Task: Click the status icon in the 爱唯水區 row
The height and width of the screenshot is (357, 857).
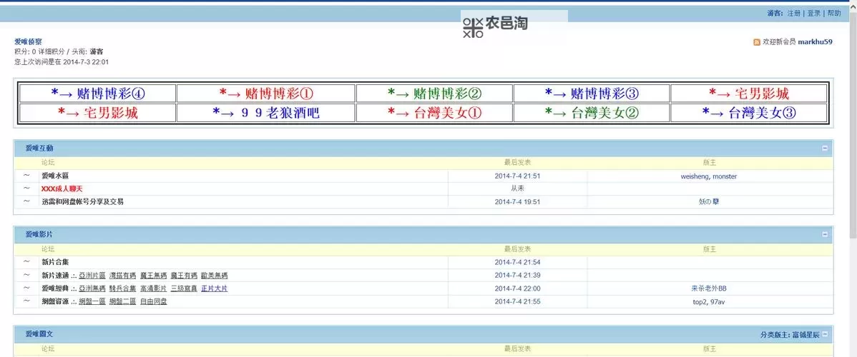Action: coord(26,176)
